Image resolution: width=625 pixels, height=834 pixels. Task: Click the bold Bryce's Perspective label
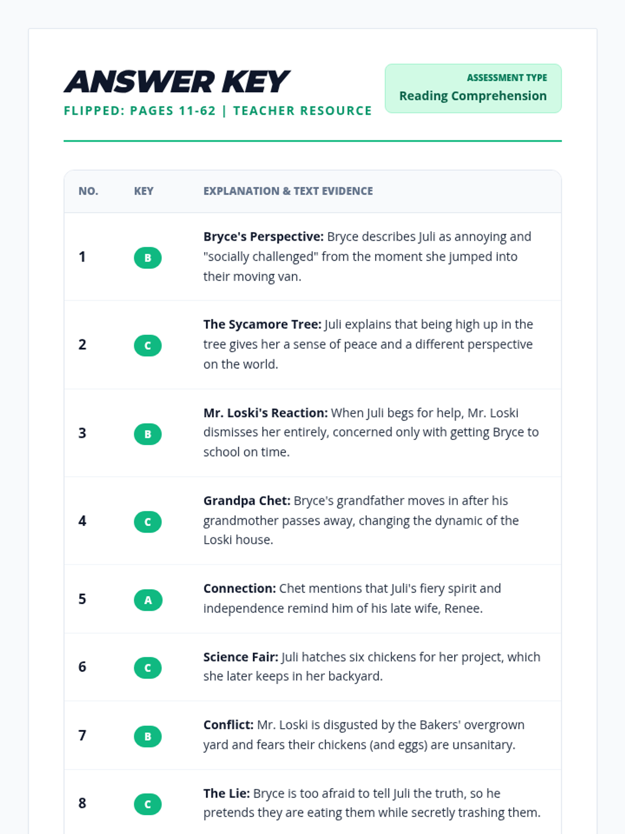point(264,237)
